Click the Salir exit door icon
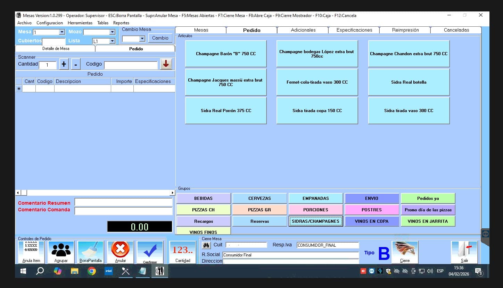 coord(464,252)
